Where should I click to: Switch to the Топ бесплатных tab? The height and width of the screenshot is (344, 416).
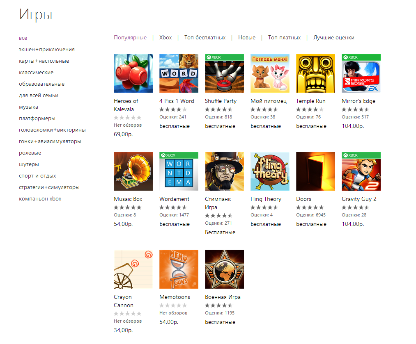(x=205, y=38)
